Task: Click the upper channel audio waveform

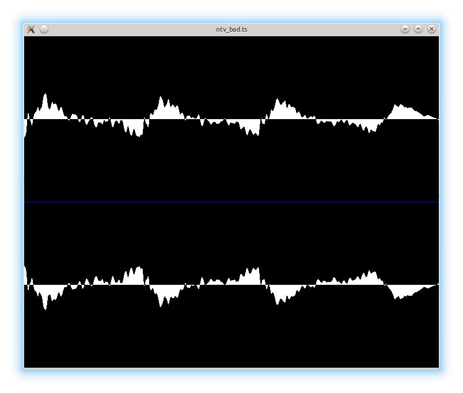Action: (x=231, y=115)
